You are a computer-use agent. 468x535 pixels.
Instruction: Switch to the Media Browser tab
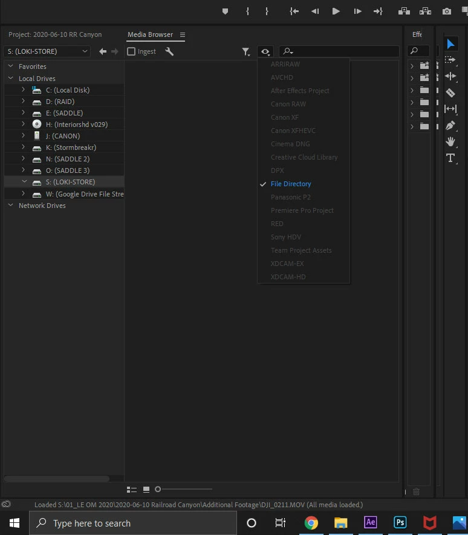(150, 34)
